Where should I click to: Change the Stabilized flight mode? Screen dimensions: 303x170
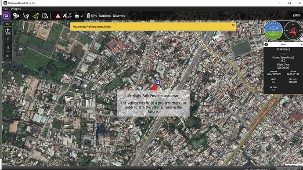tap(105, 16)
